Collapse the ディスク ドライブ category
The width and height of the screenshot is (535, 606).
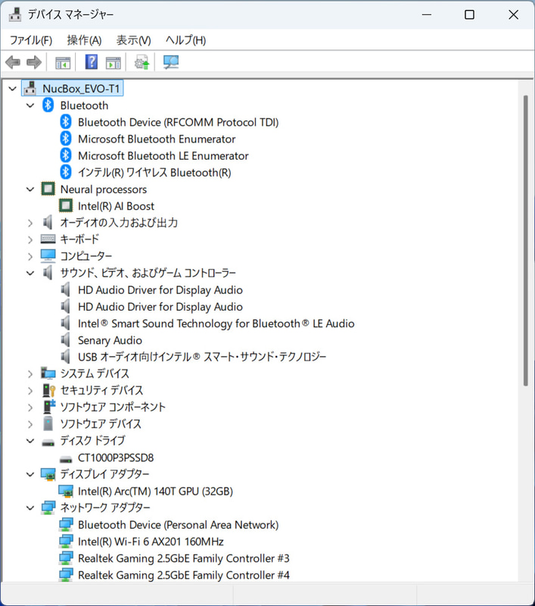pyautogui.click(x=30, y=441)
